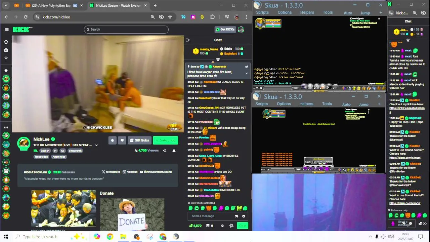This screenshot has width=430, height=242.
Task: Click Jump in top Skua window
Action: (365, 13)
